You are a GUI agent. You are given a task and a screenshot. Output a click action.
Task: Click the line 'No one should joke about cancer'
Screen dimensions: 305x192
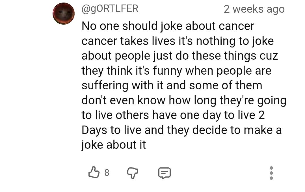[168, 26]
